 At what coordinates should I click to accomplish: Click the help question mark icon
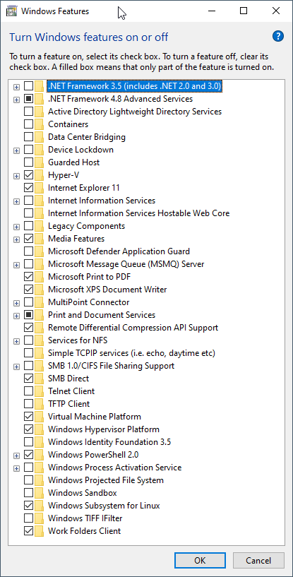coord(278,36)
